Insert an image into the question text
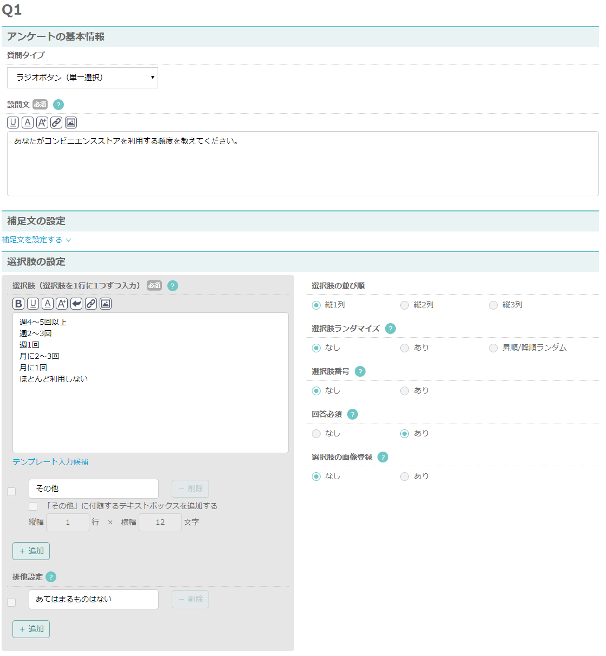The image size is (606, 656). (70, 122)
